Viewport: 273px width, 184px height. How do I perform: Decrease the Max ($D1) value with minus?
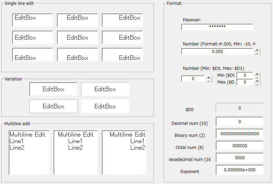click(x=257, y=84)
